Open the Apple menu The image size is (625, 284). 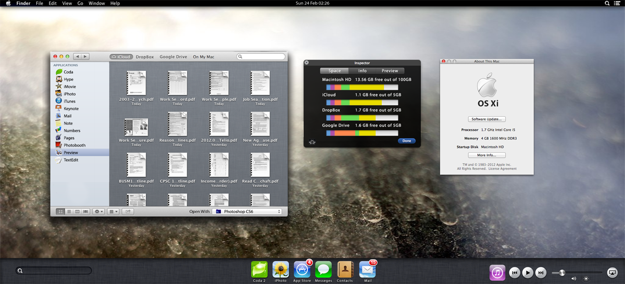[8, 3]
